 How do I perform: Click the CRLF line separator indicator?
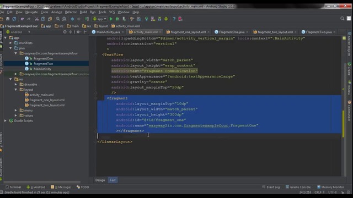[319, 193]
